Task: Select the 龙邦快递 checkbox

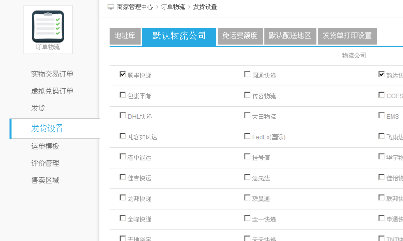Action: tap(123, 198)
